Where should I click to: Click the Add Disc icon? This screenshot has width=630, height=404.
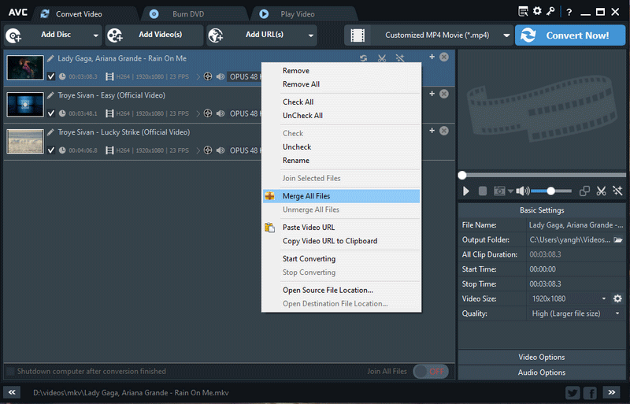(x=14, y=35)
